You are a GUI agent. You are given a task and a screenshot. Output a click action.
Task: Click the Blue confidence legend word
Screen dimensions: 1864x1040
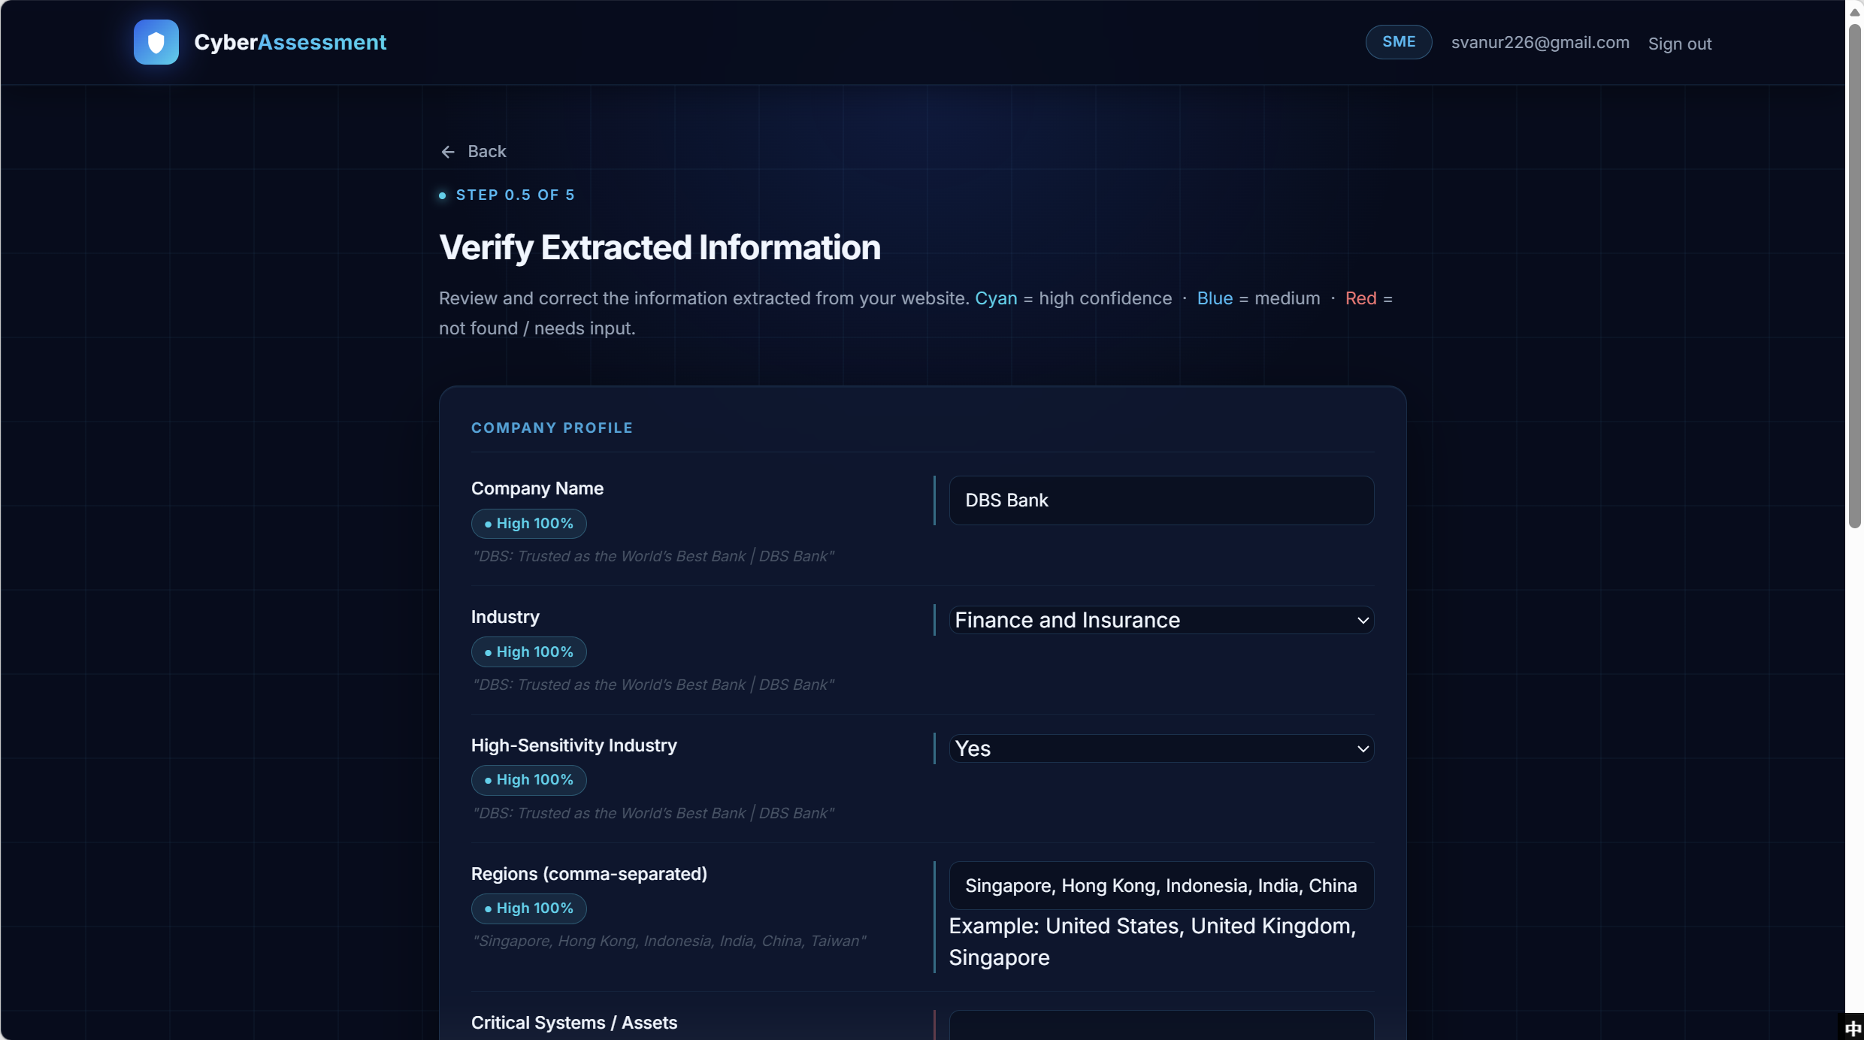click(x=1215, y=299)
